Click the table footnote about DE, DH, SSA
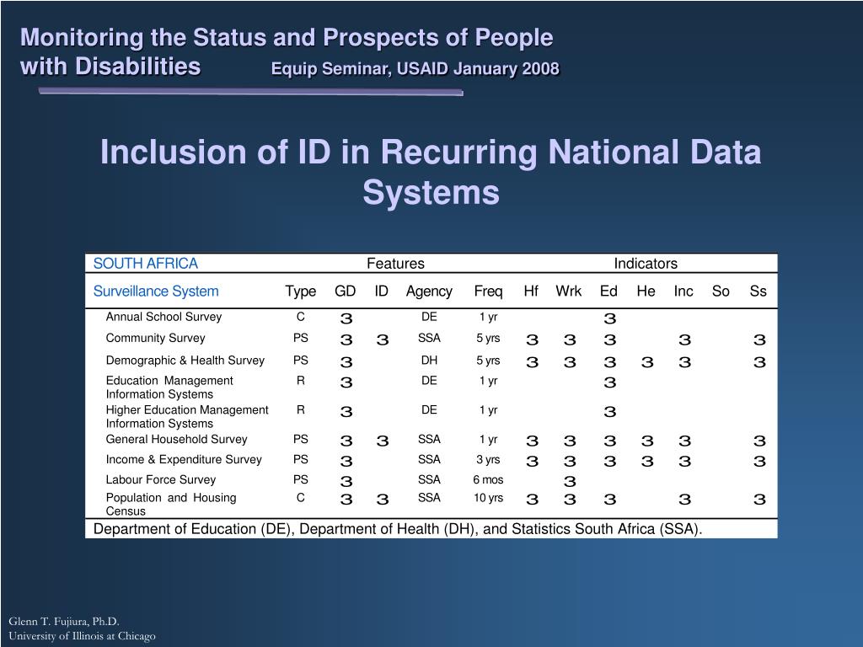This screenshot has height=647, width=863. pyautogui.click(x=398, y=529)
